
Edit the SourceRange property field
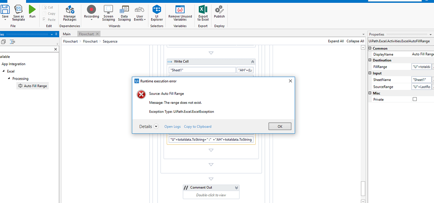tap(421, 87)
